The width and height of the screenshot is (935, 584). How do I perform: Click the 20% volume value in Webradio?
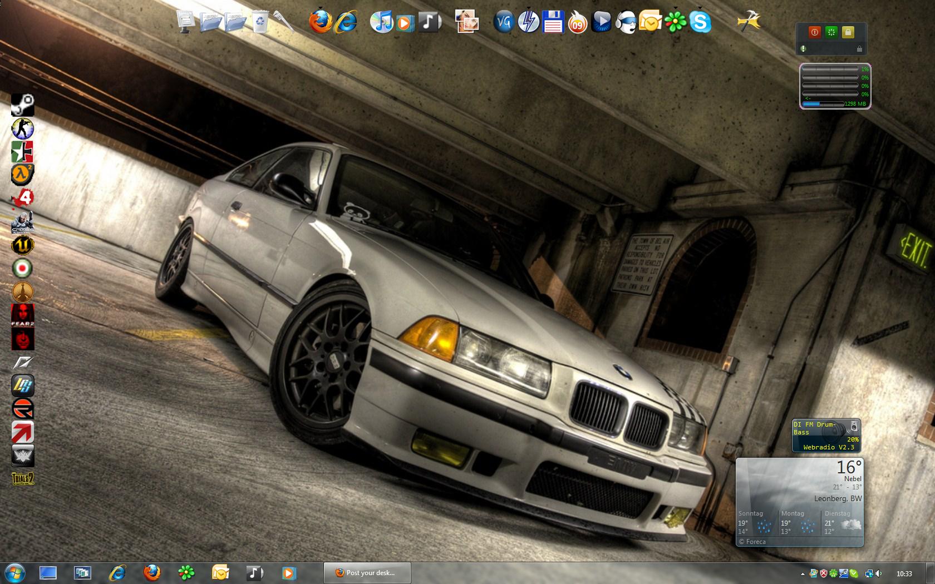pyautogui.click(x=853, y=439)
